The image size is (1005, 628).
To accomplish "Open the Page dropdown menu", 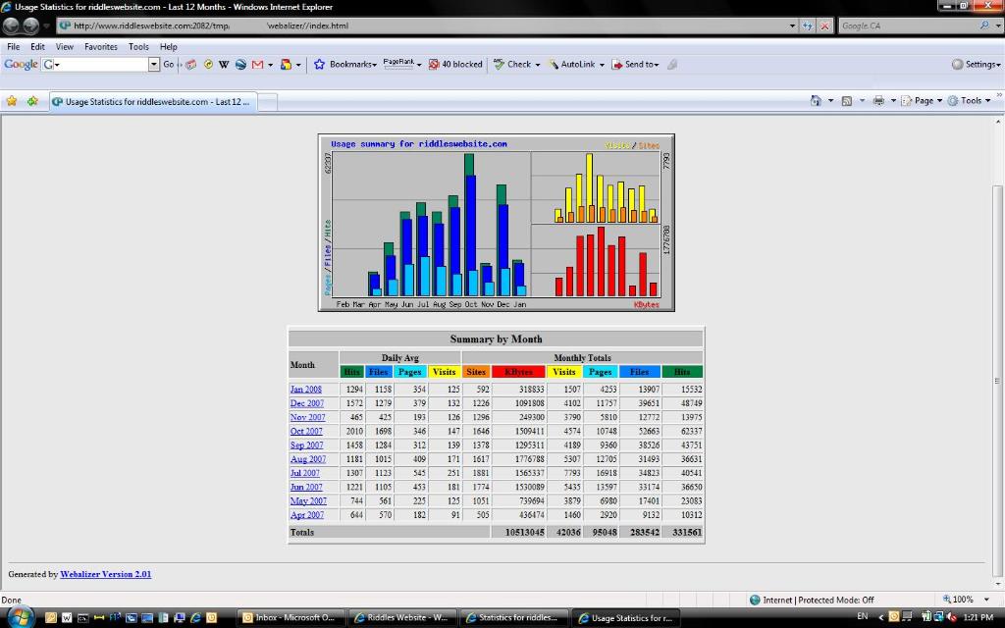I will (x=922, y=101).
